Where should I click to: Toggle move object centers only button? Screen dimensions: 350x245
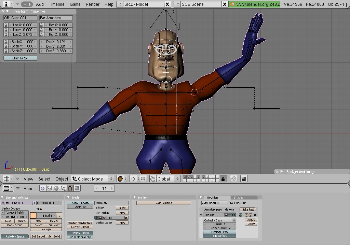(x=143, y=179)
